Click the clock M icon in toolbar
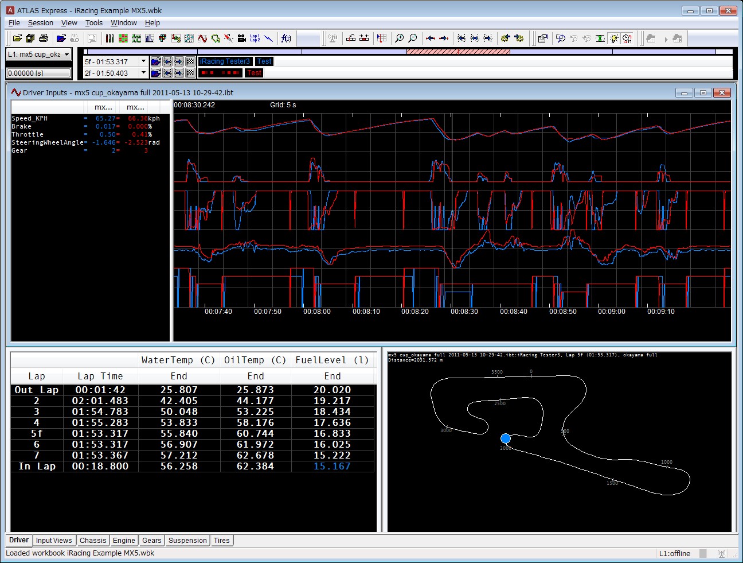 [x=627, y=38]
